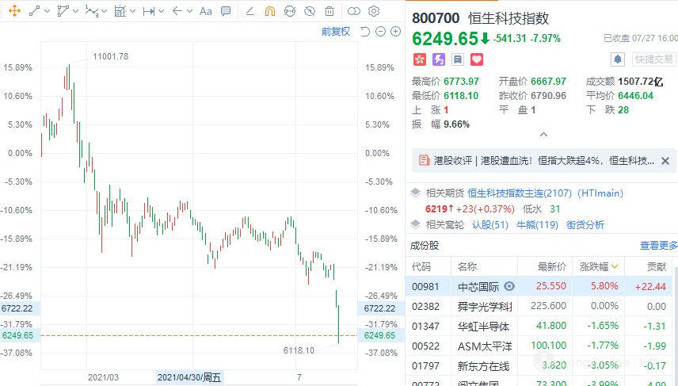Open the 牛熊(119) category

pyautogui.click(x=538, y=224)
